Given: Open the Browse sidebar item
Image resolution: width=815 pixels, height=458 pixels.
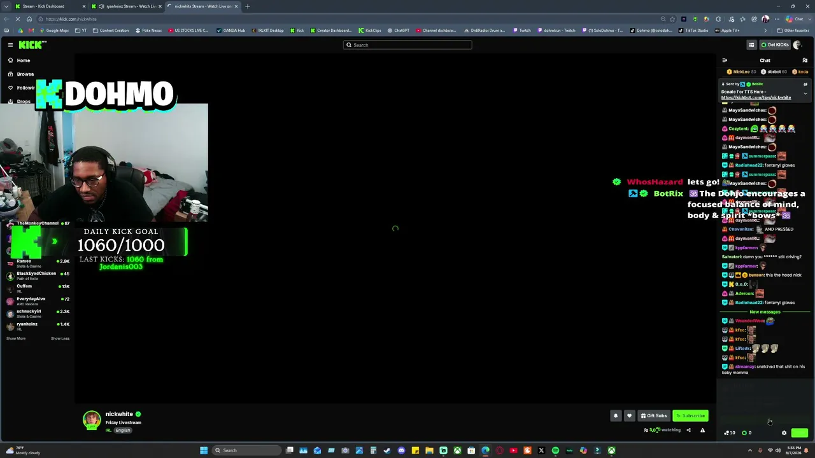Looking at the screenshot, I should click(x=25, y=74).
